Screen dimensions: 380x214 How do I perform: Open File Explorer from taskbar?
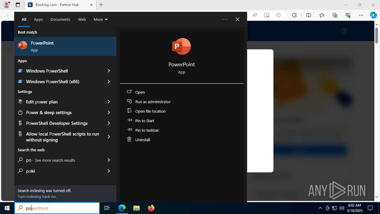pyautogui.click(x=137, y=208)
